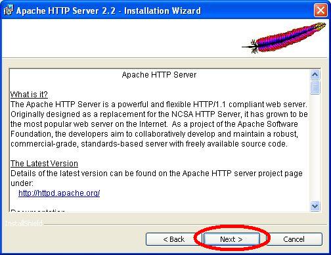Viewport: 331px width, 255px height.
Task: Open the http://httpd.apache.org/ link
Action: (x=59, y=193)
